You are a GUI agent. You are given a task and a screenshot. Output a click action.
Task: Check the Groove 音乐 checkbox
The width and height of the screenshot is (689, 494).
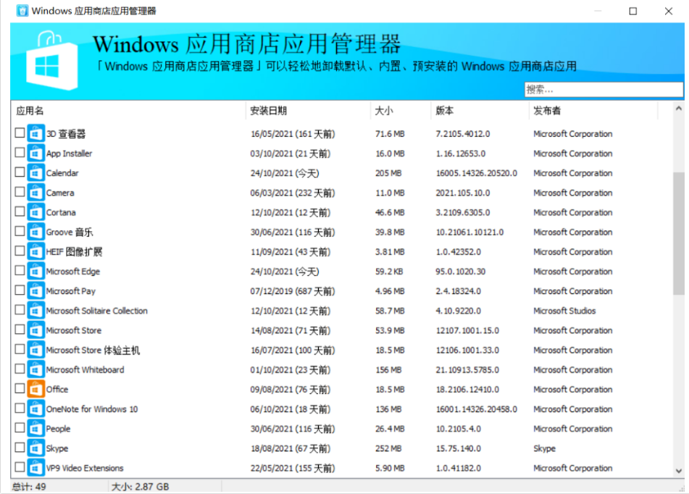coord(20,231)
